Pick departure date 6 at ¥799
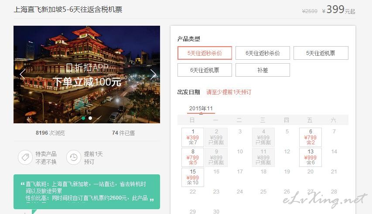 tap(311, 137)
